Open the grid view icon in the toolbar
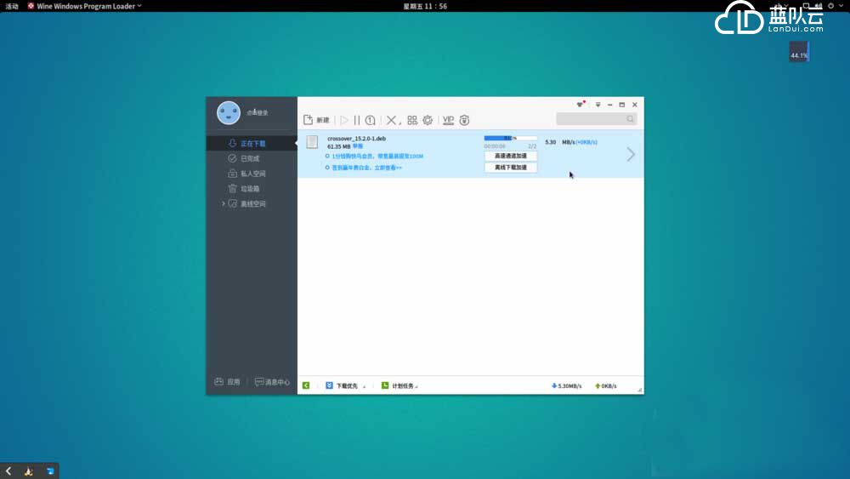The width and height of the screenshot is (850, 479). (412, 120)
